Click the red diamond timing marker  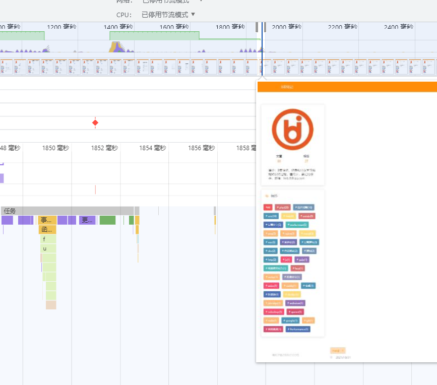click(95, 122)
